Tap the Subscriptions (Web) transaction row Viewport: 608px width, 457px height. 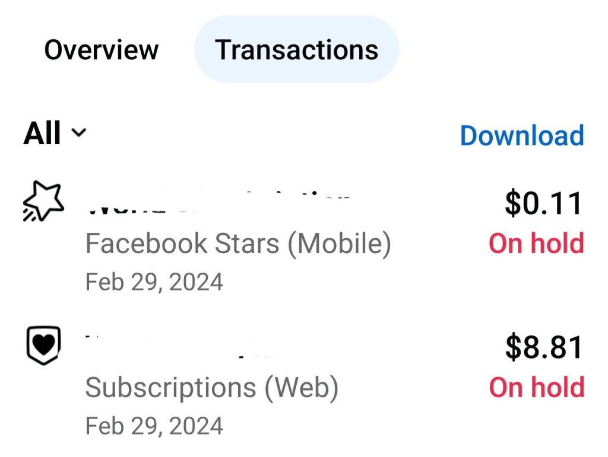pyautogui.click(x=211, y=387)
